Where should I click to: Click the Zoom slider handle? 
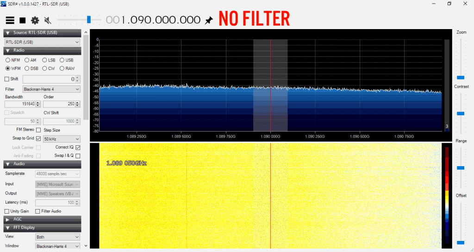tap(461, 78)
